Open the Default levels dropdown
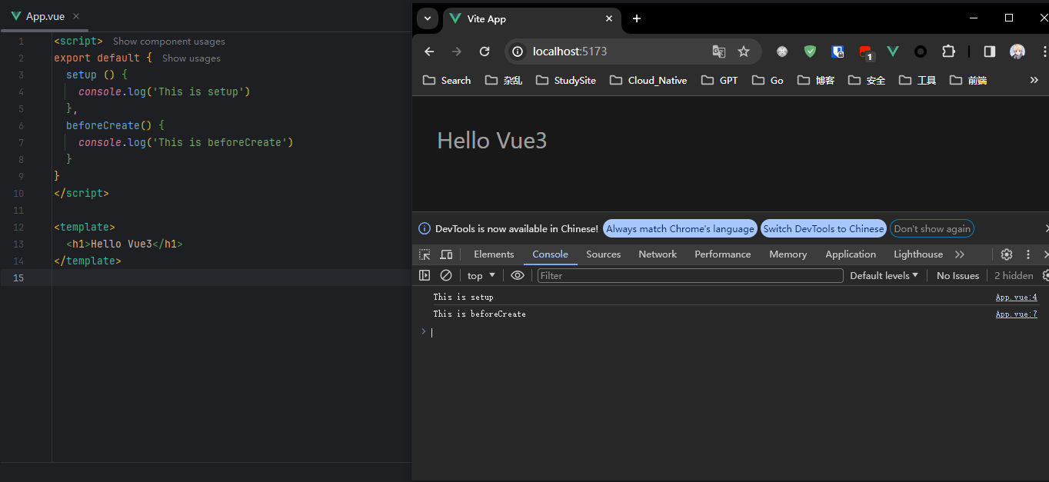 pos(884,275)
